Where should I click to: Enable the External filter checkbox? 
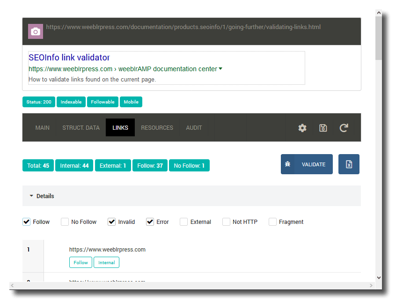click(184, 222)
